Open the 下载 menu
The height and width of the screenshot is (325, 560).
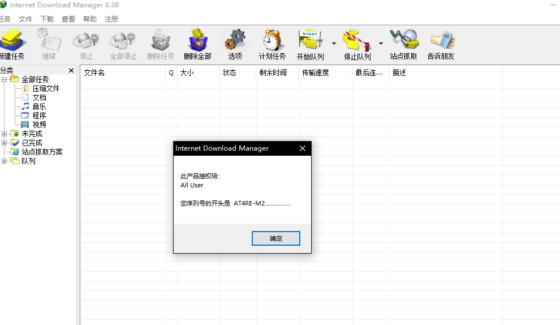click(47, 19)
